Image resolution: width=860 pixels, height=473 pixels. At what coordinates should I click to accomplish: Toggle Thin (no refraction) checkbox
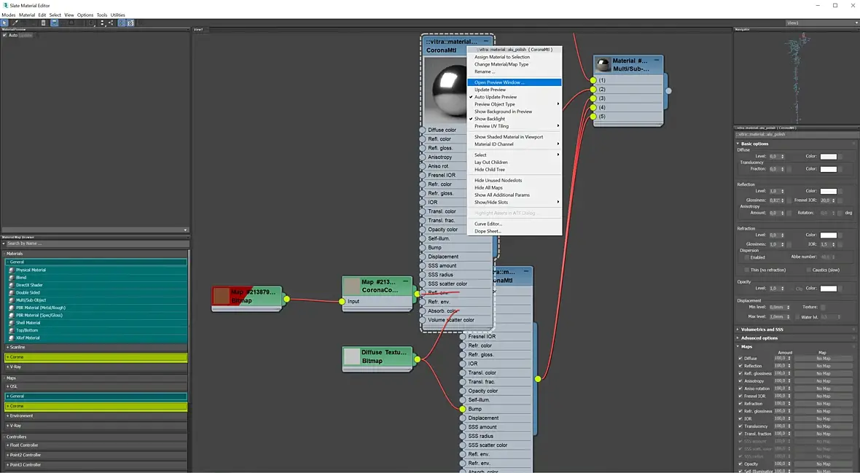(746, 270)
